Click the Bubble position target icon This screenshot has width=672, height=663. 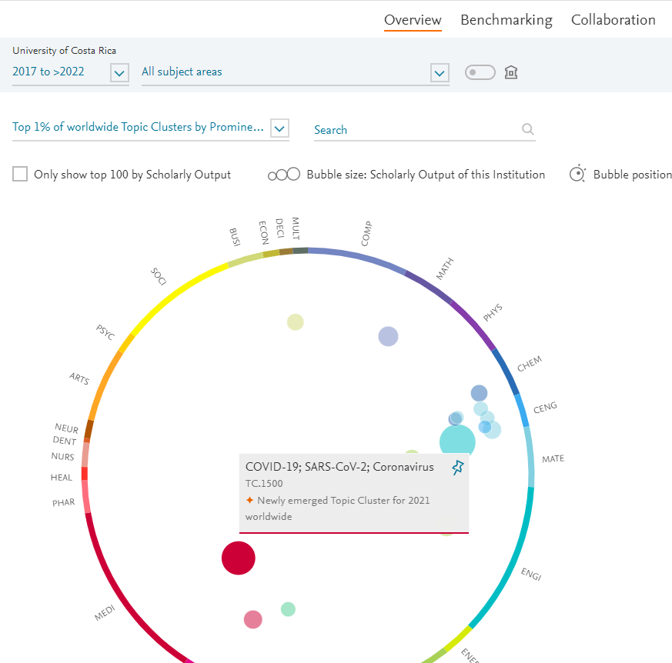[577, 174]
